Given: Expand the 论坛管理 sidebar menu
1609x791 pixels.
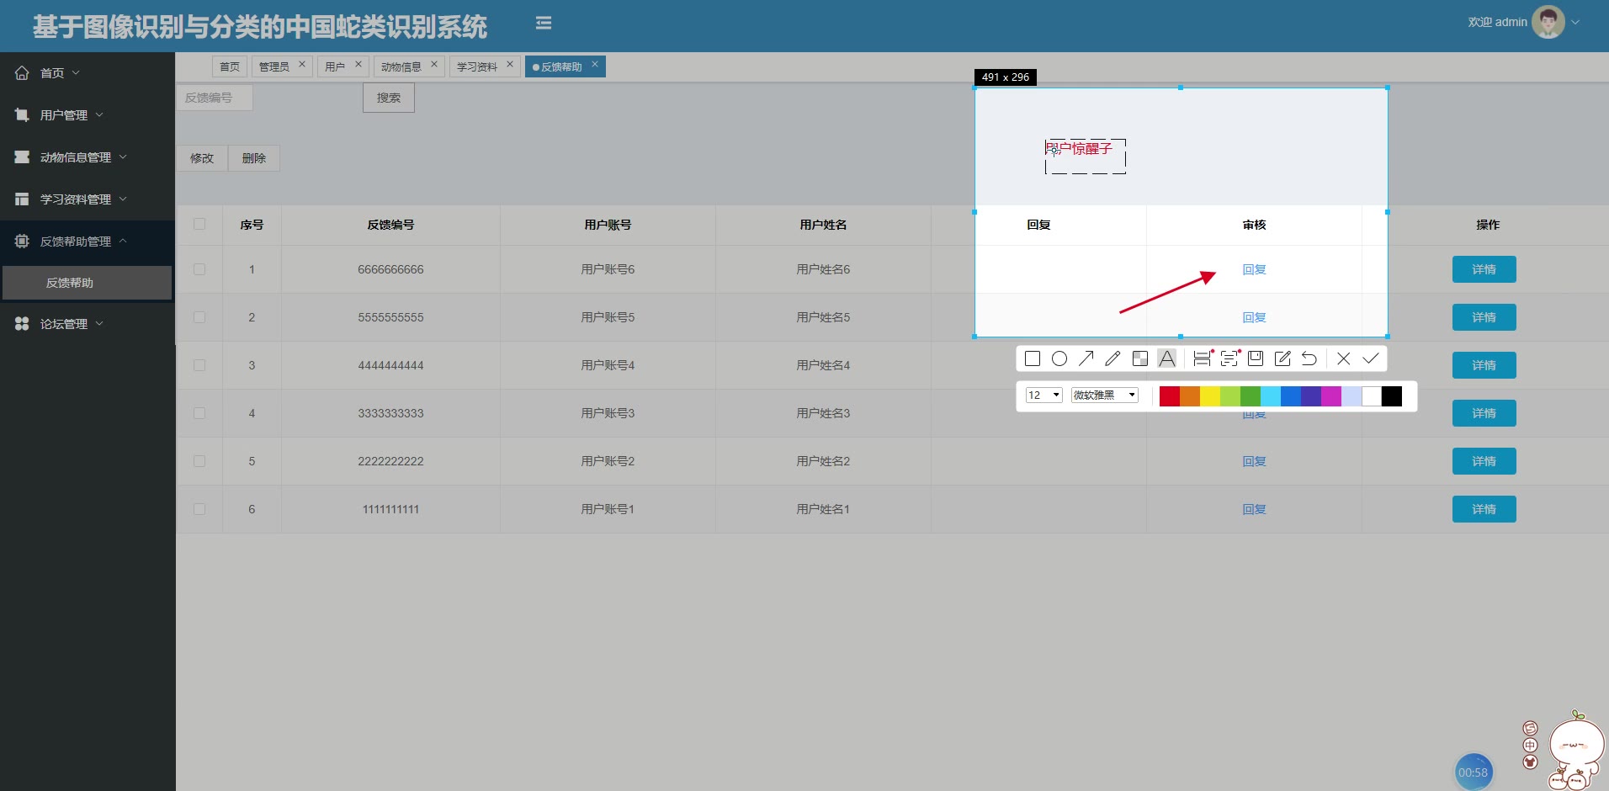Looking at the screenshot, I should pyautogui.click(x=88, y=324).
